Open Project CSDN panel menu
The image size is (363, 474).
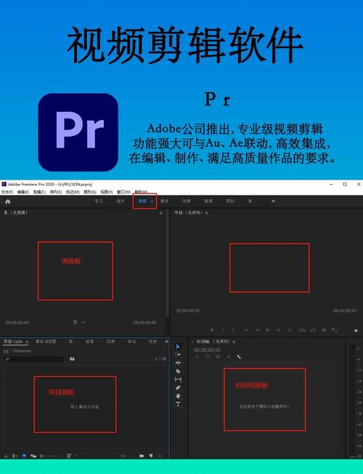point(27,342)
